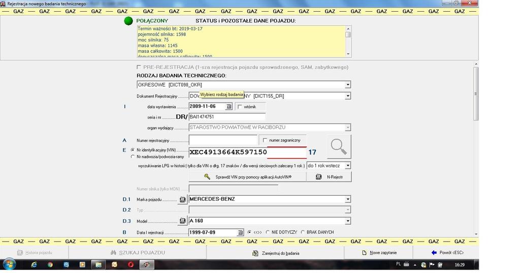This screenshot has height=273, width=520.
Task: Click the active vehicle-test app taskbar icon
Action: [x=147, y=265]
